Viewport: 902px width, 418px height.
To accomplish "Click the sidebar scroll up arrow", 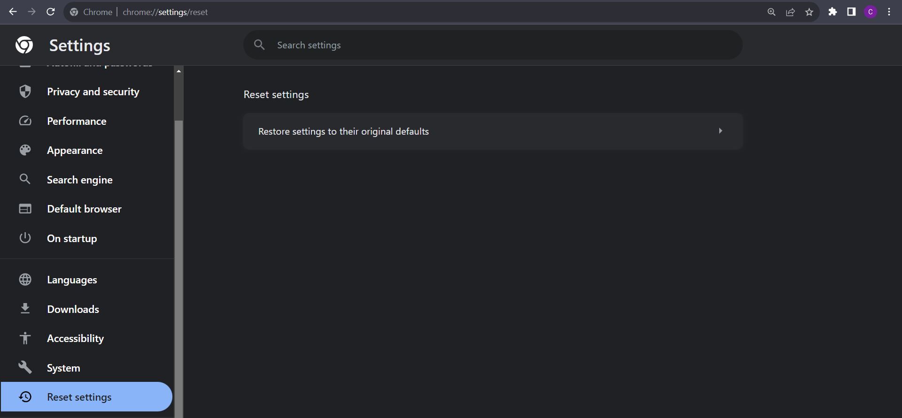I will tap(179, 71).
